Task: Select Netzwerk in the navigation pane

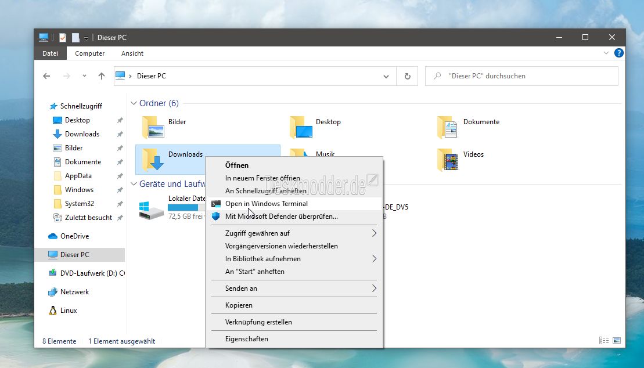Action: click(74, 292)
